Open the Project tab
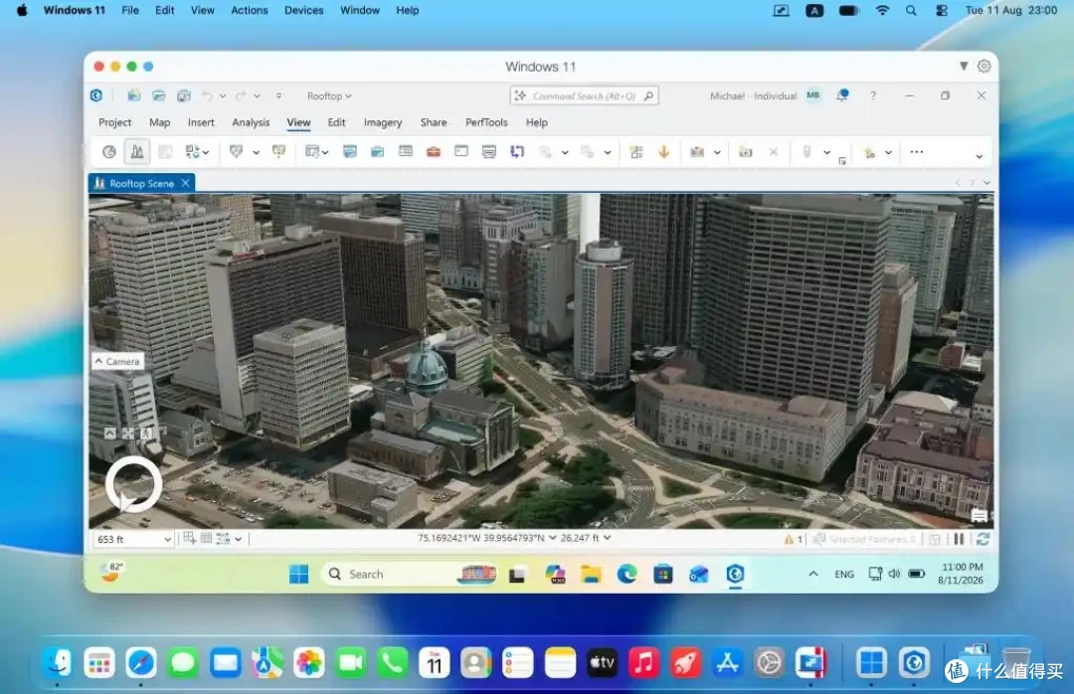 [x=114, y=122]
